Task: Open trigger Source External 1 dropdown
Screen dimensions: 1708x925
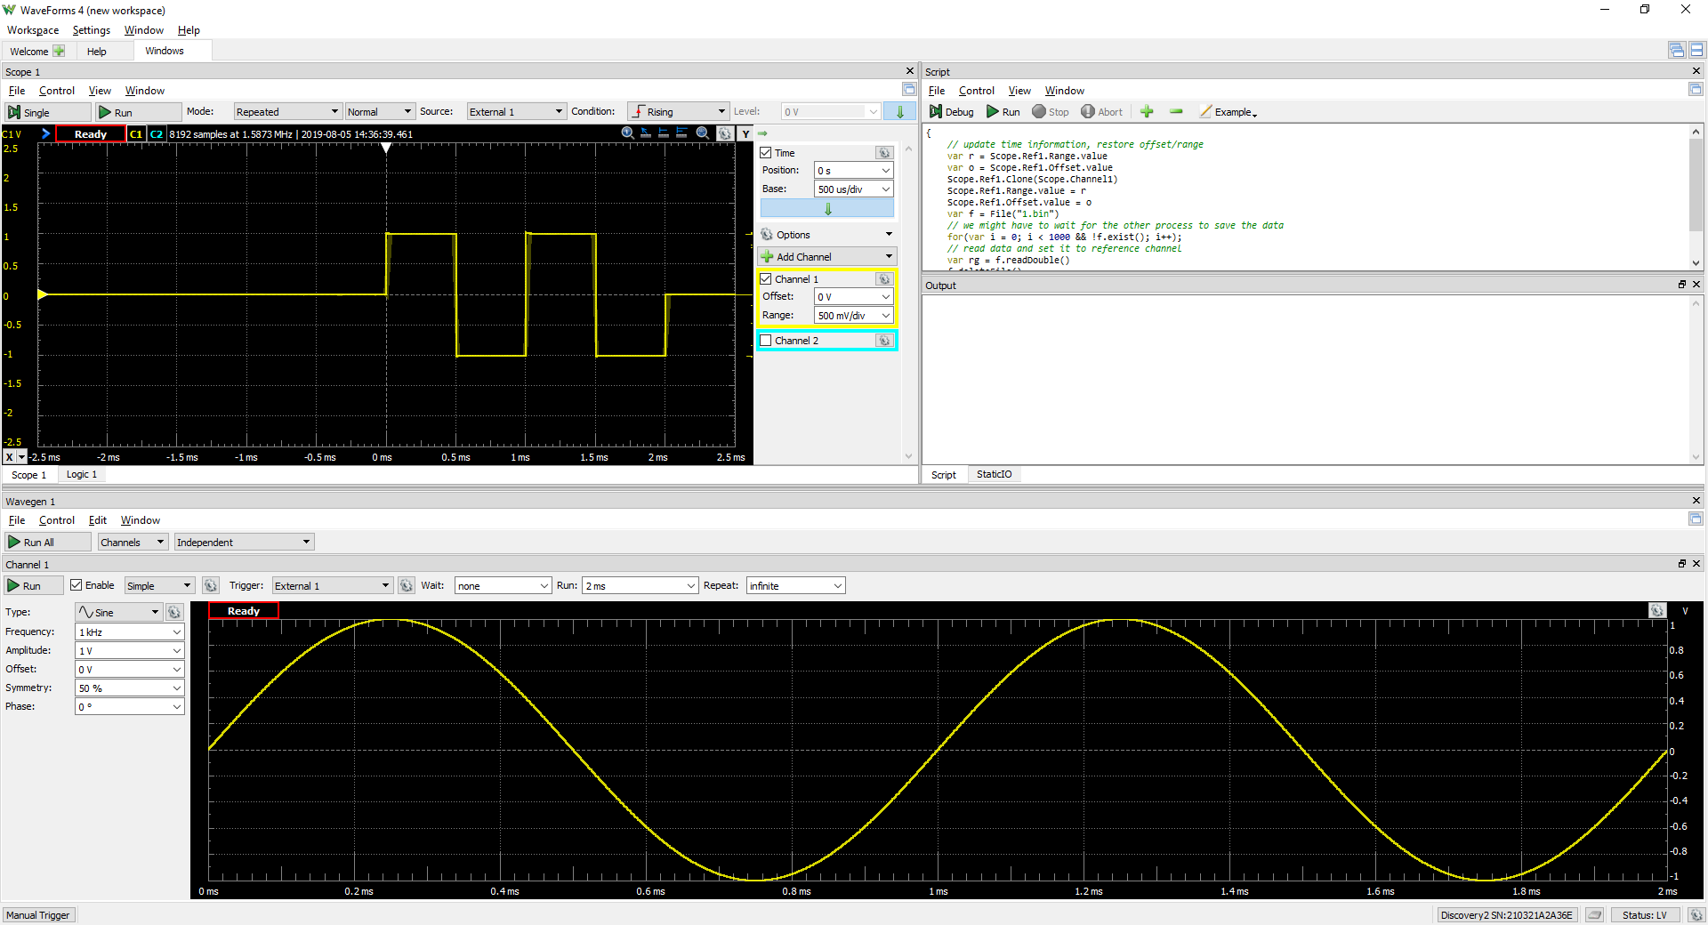Action: 516,112
